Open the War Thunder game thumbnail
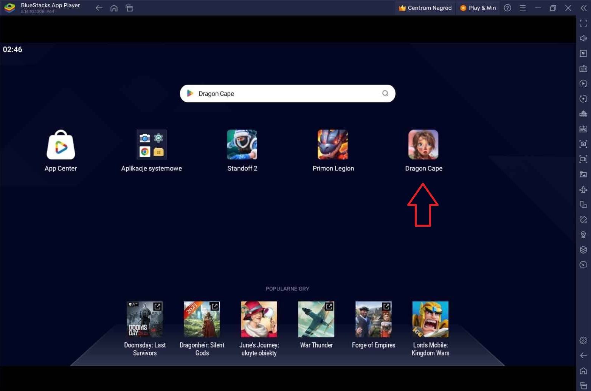The width and height of the screenshot is (591, 391). point(316,319)
